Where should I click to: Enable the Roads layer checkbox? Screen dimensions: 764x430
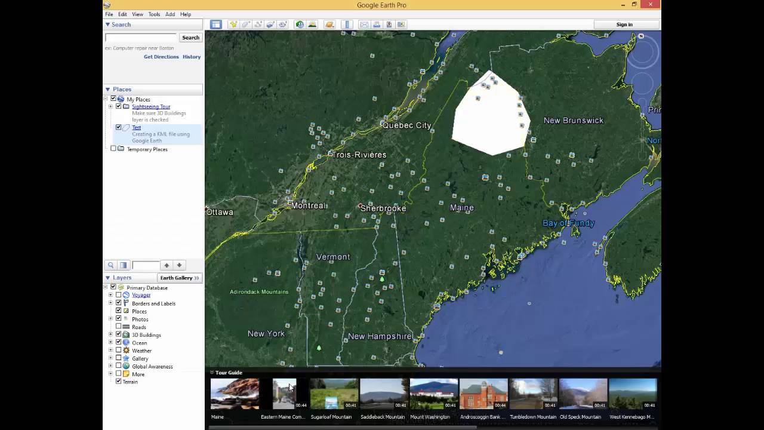pyautogui.click(x=118, y=327)
